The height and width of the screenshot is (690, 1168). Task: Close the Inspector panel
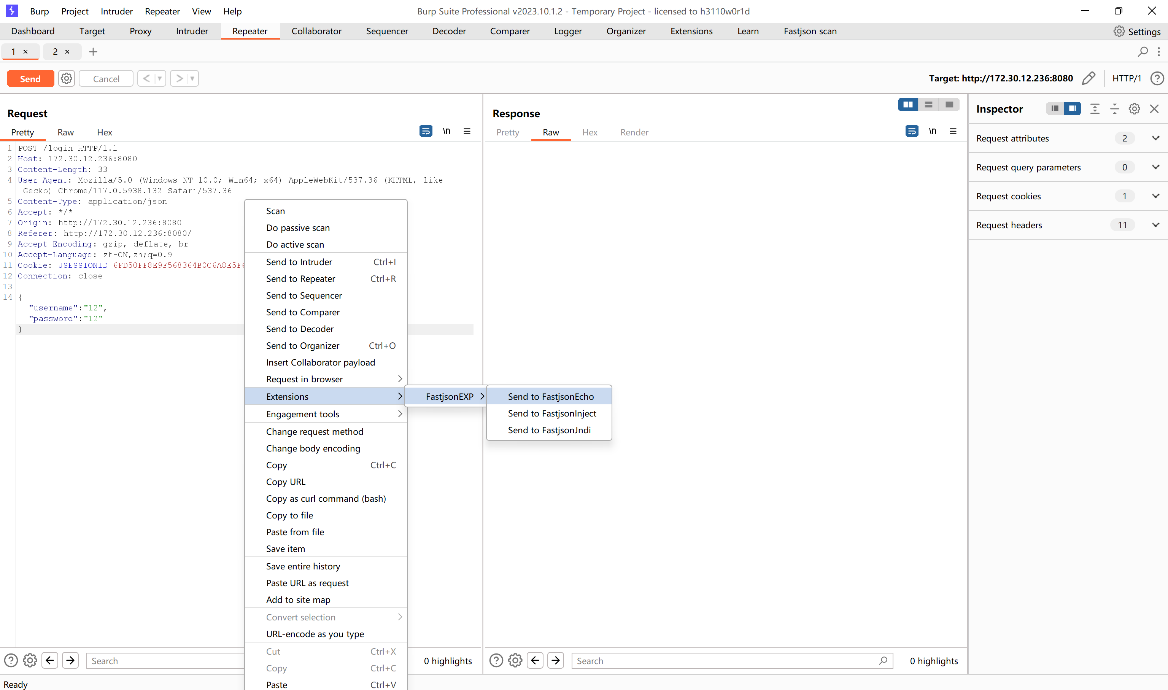point(1154,109)
